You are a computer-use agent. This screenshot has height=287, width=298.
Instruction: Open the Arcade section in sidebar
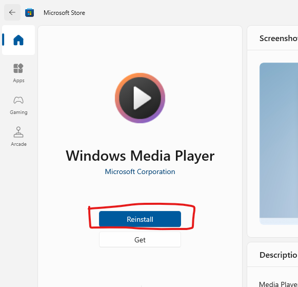pyautogui.click(x=18, y=137)
